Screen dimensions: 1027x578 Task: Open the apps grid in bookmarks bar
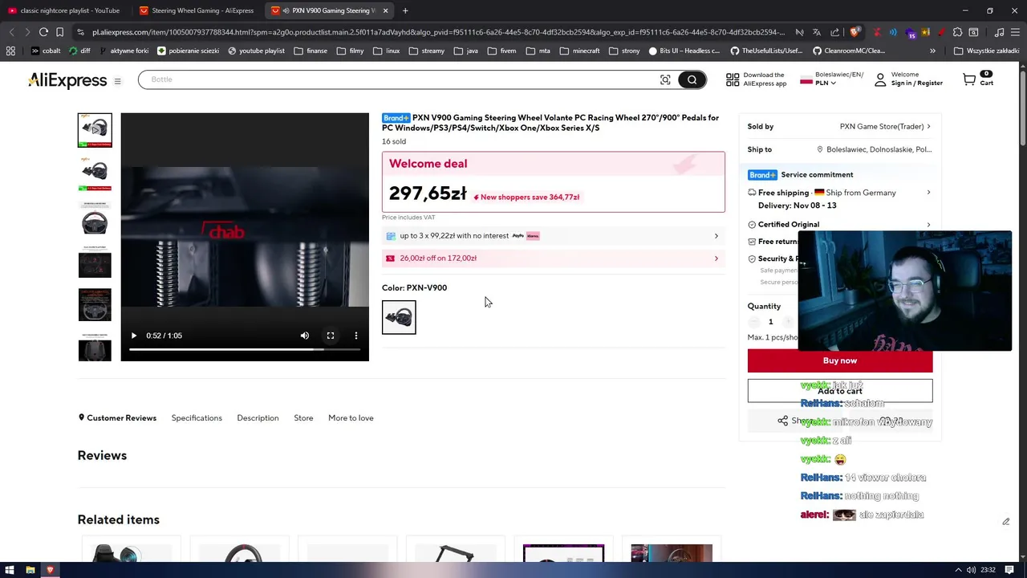coord(10,51)
